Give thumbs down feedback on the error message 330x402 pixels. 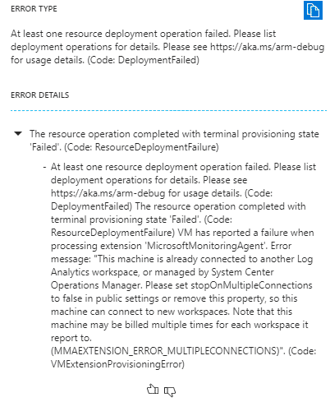coord(170,391)
